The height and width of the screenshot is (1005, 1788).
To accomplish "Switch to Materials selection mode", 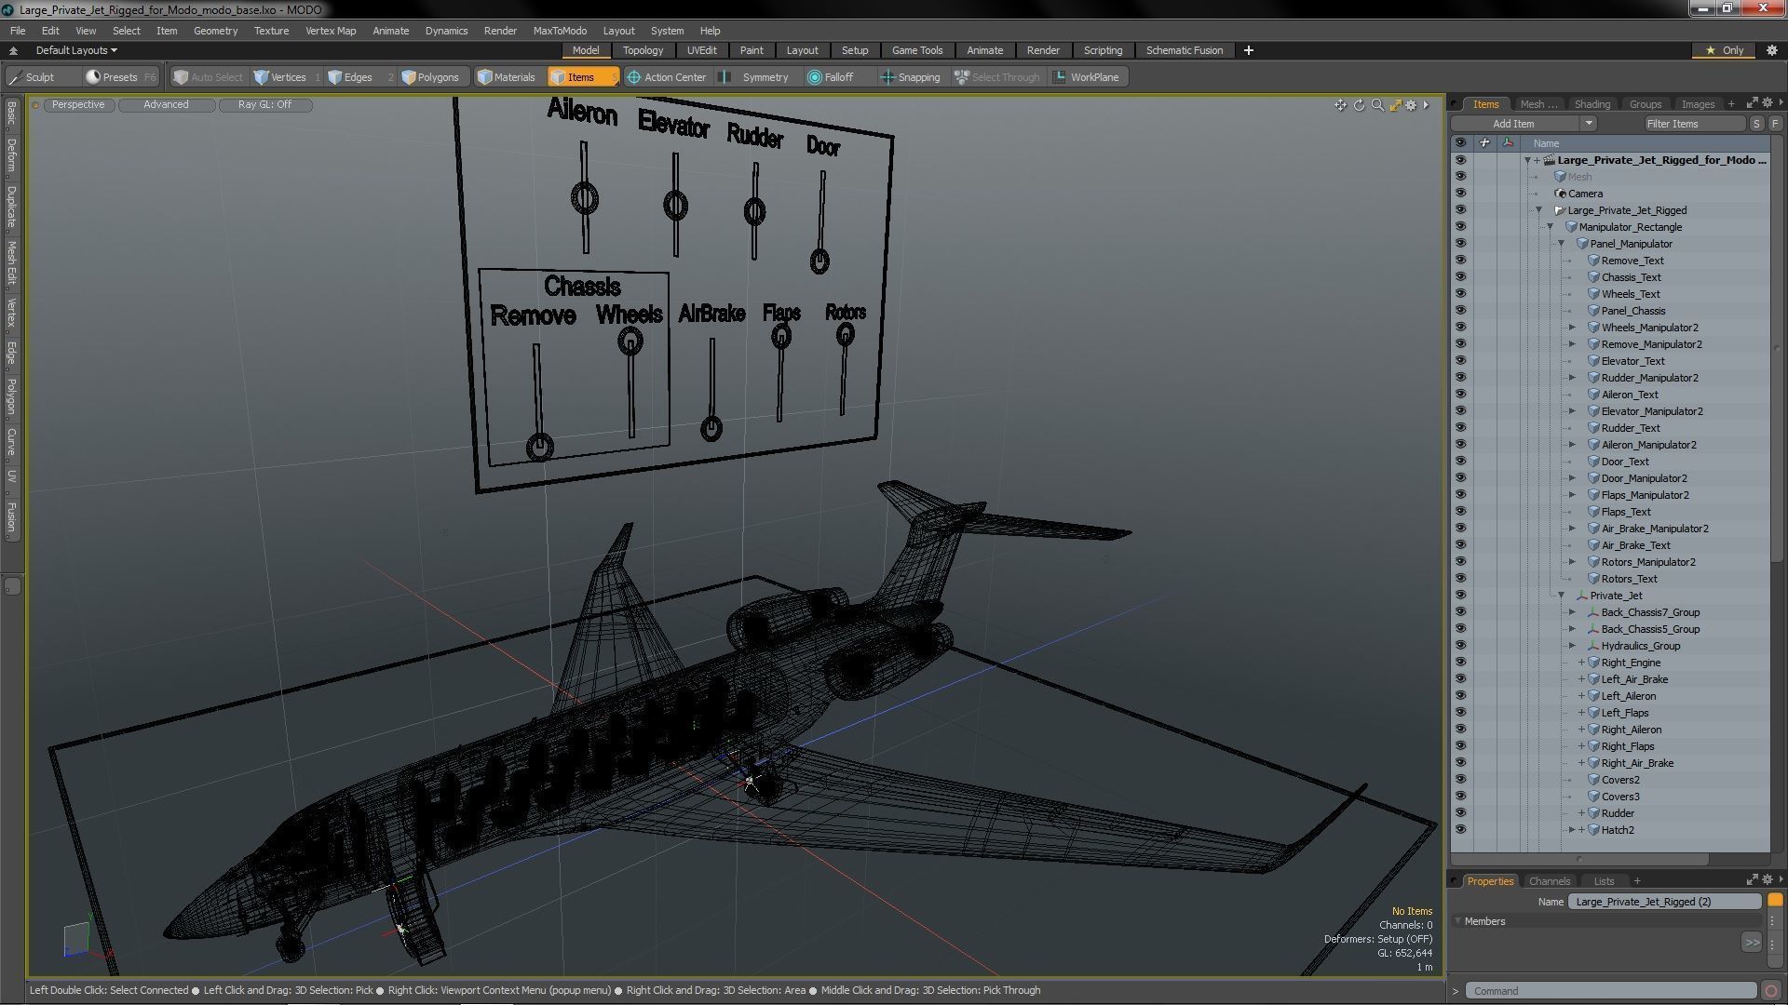I will click(x=507, y=77).
